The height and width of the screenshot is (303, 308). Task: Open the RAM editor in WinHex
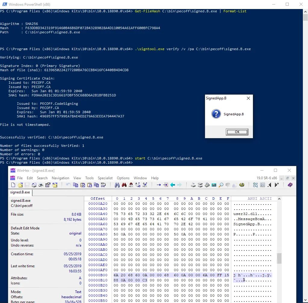point(207,185)
